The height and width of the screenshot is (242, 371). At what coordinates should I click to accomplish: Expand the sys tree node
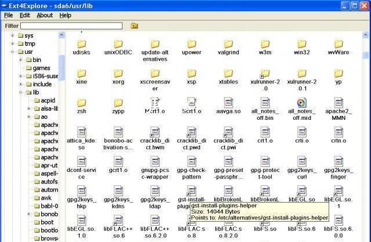click(x=13, y=36)
